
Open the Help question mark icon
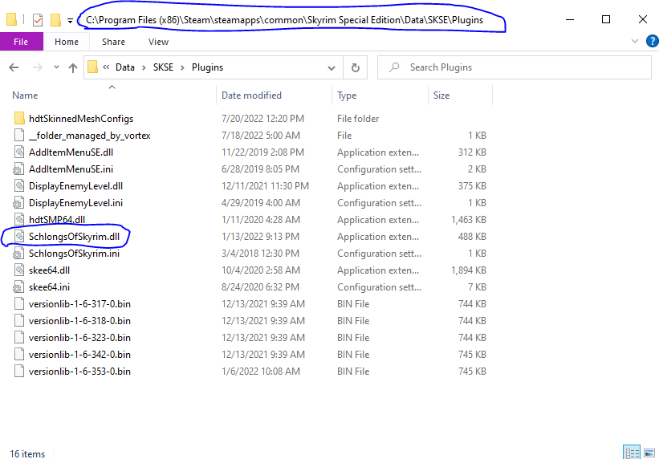tap(653, 41)
